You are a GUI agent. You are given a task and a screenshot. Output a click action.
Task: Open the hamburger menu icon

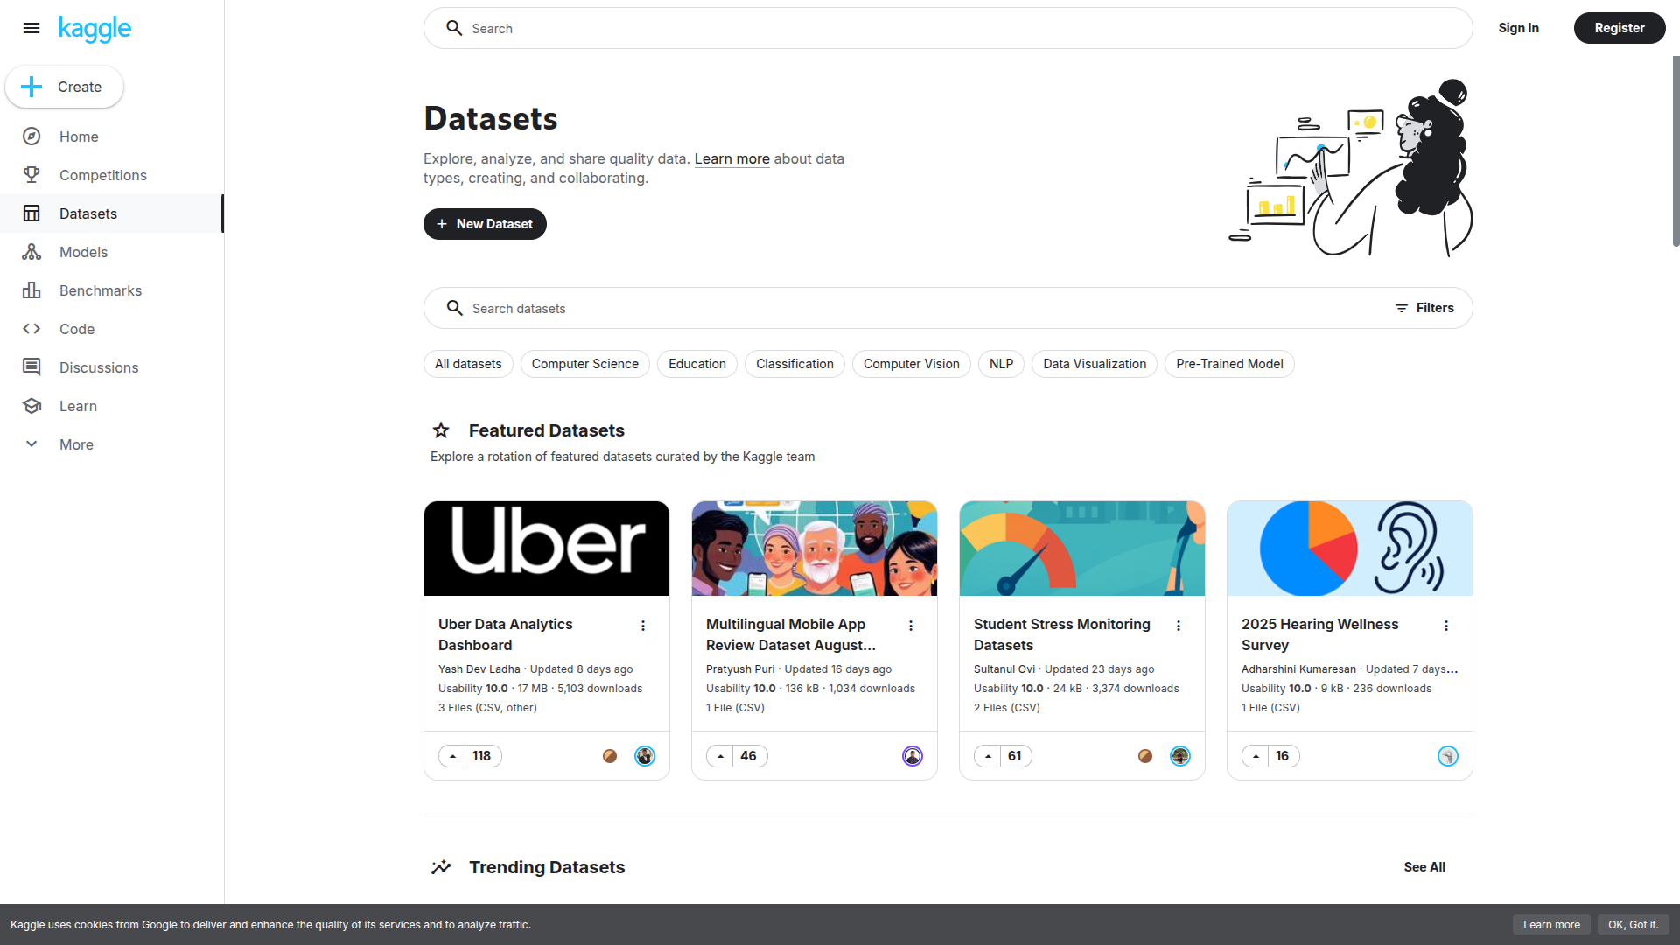[x=31, y=28]
